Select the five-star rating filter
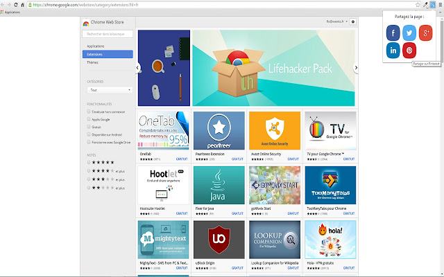Viewport: 444px width, 277px height. 89,162
